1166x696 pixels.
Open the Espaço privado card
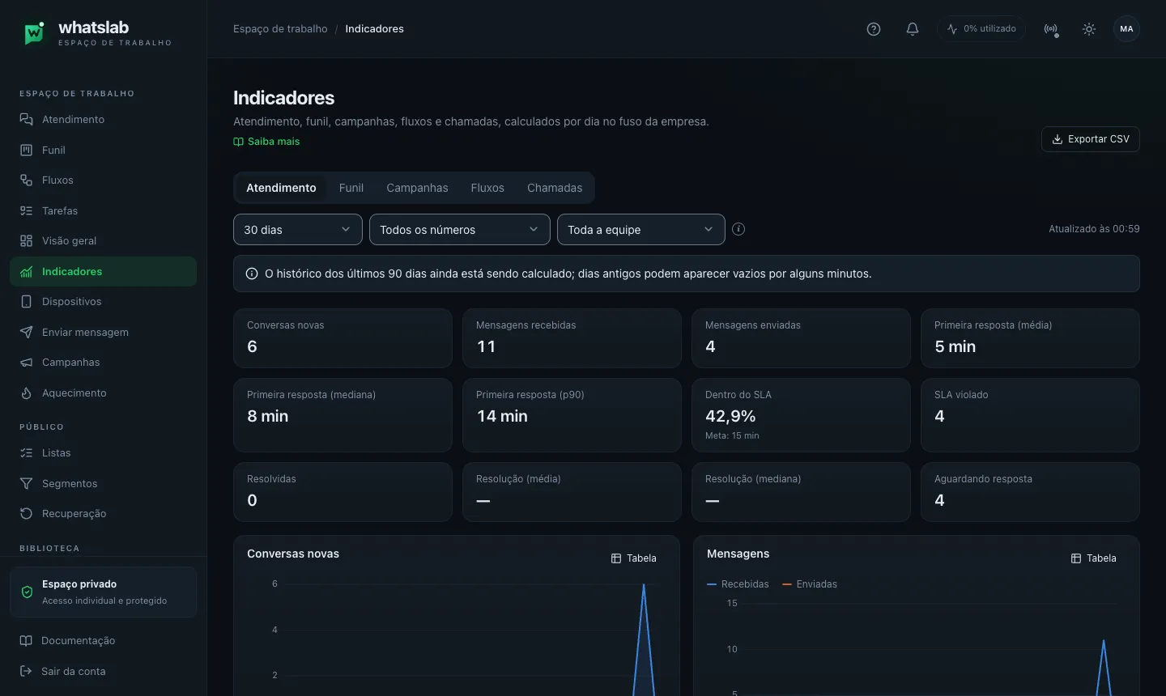pos(103,592)
